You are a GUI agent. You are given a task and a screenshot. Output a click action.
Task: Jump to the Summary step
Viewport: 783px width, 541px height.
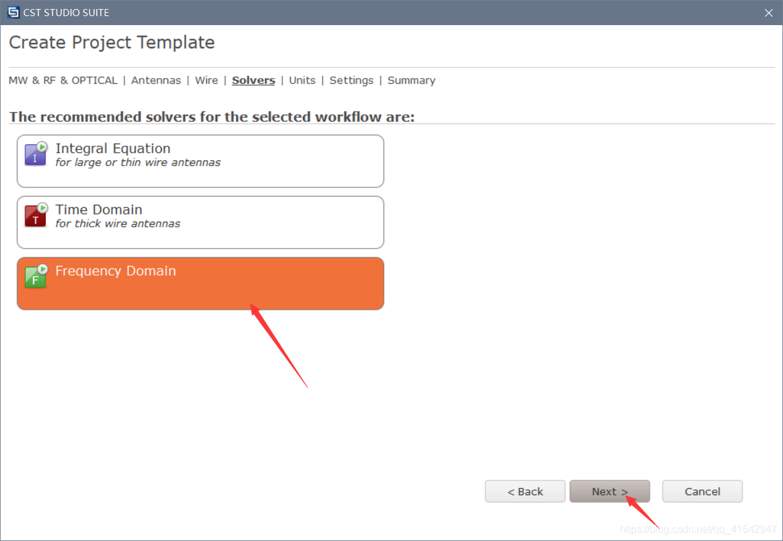click(411, 81)
